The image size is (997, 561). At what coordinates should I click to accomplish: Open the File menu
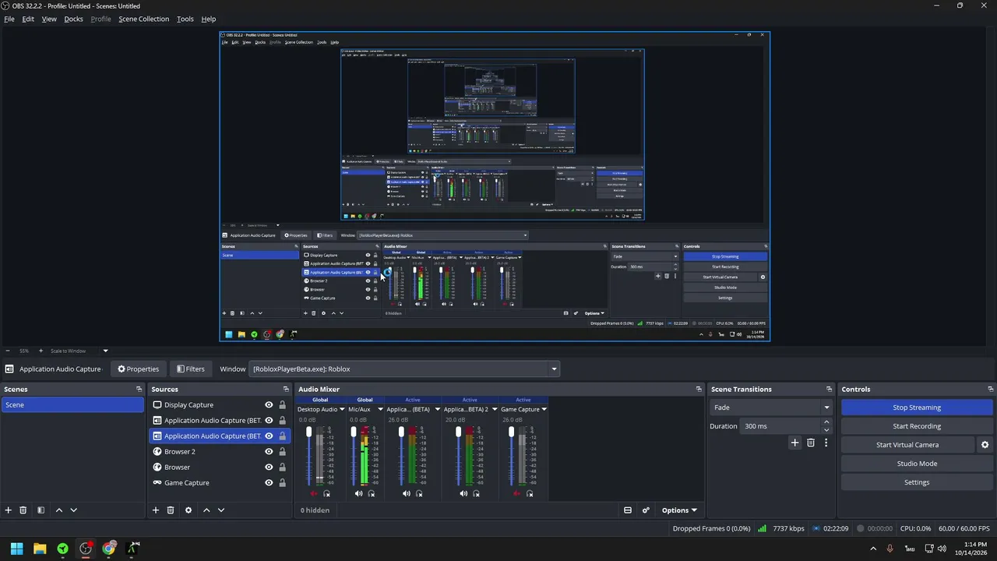pyautogui.click(x=9, y=19)
